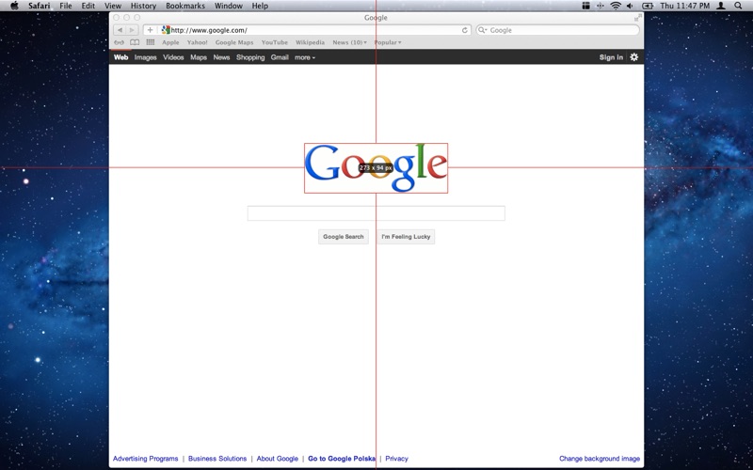
Task: Go forward with the Safari forward arrow
Action: point(132,30)
